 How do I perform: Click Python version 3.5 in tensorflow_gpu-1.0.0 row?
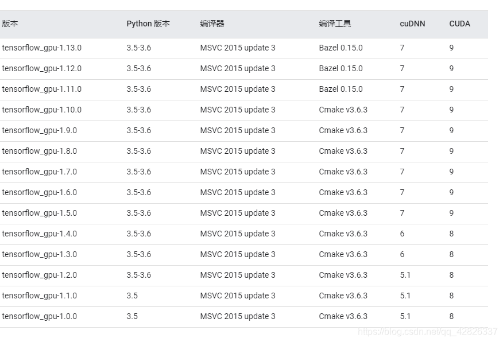[x=132, y=316]
